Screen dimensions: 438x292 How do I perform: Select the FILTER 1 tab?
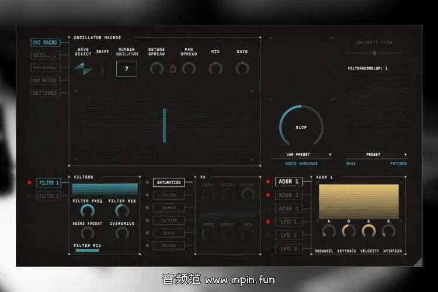coord(49,183)
